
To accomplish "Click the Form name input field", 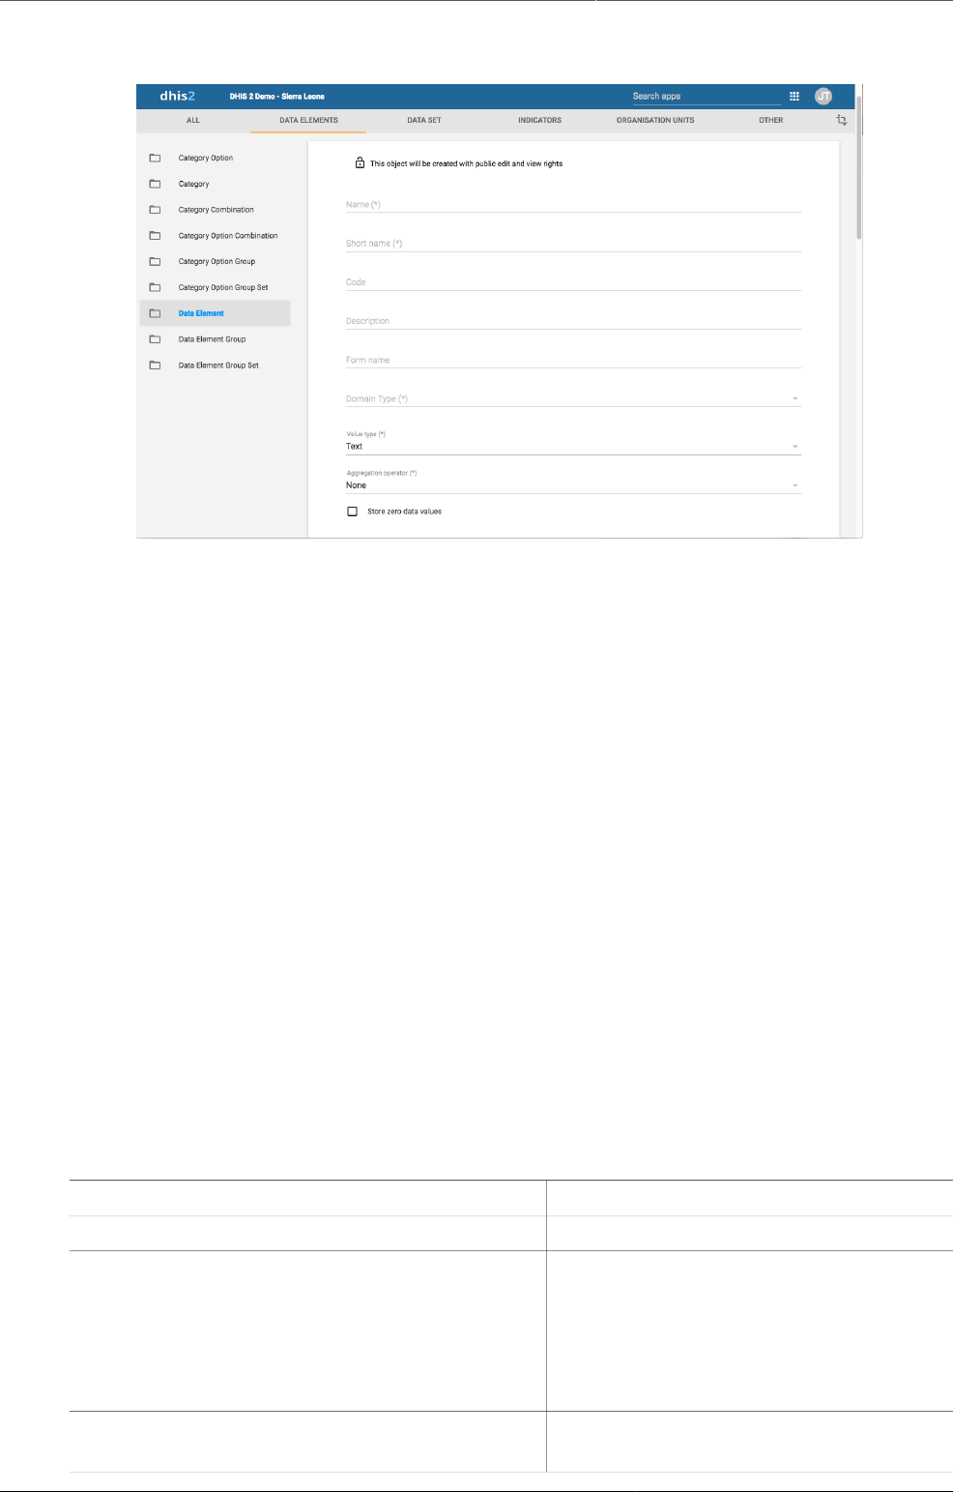I will pos(573,360).
